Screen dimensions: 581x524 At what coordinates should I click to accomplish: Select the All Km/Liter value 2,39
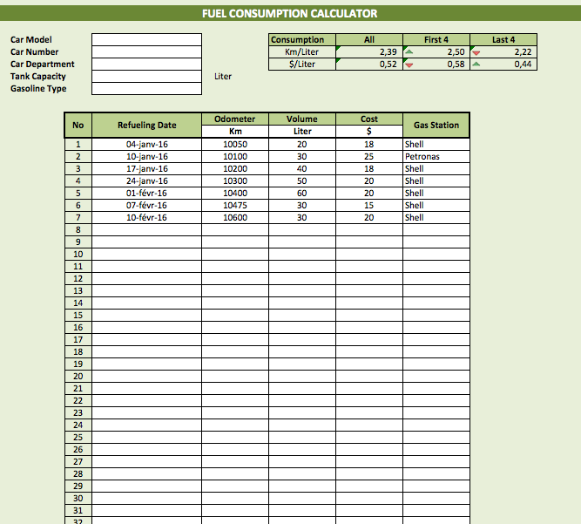point(369,52)
